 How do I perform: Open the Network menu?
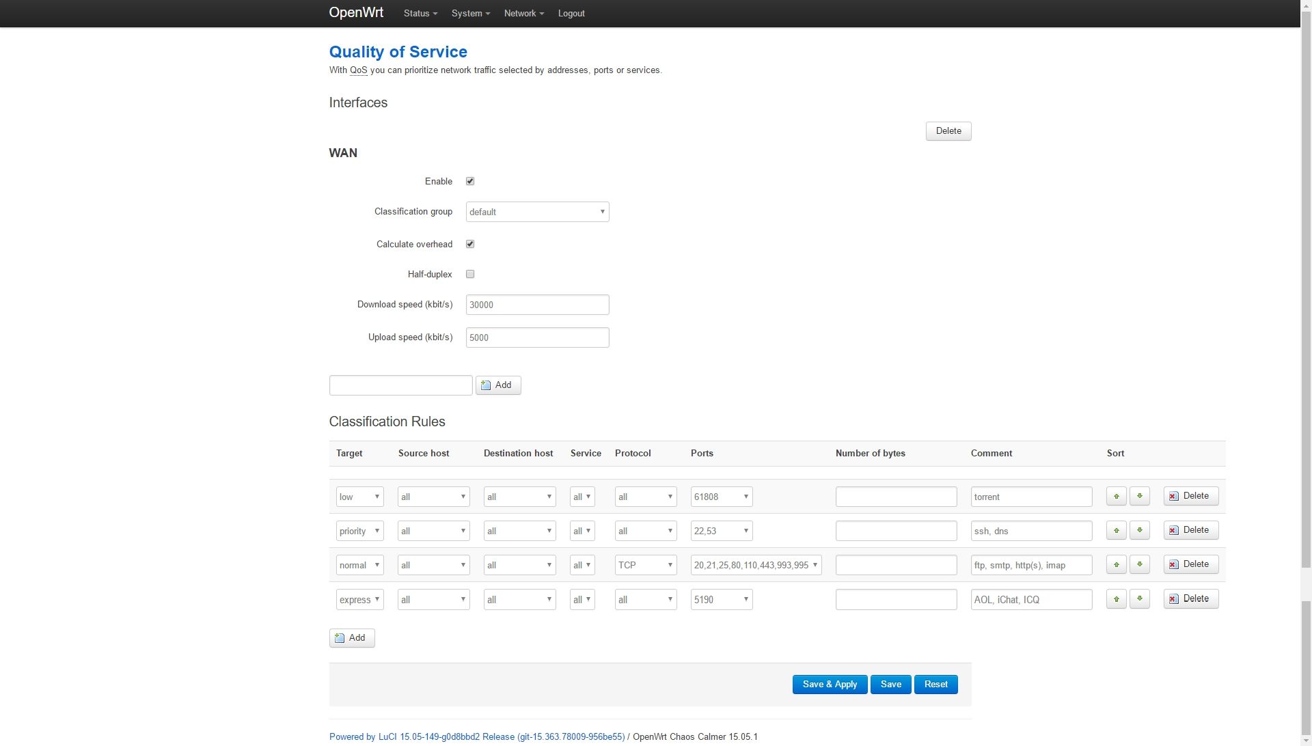[524, 14]
